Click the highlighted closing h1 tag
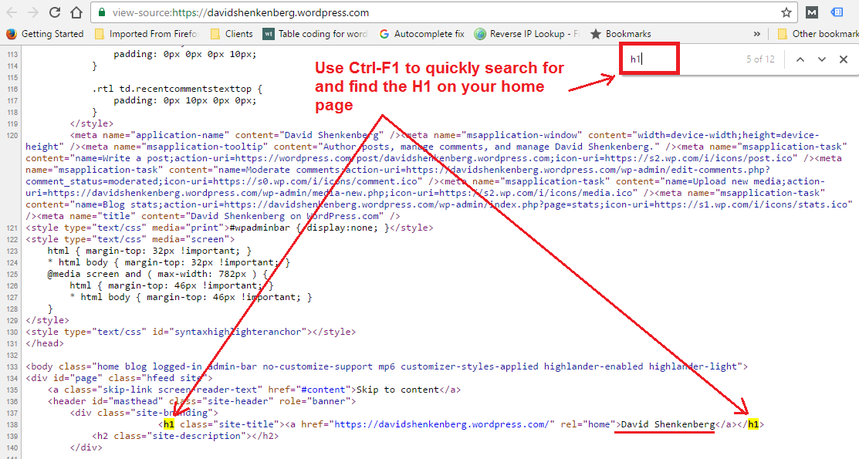 point(753,424)
